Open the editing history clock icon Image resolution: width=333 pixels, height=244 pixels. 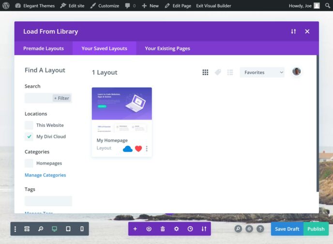point(190,229)
